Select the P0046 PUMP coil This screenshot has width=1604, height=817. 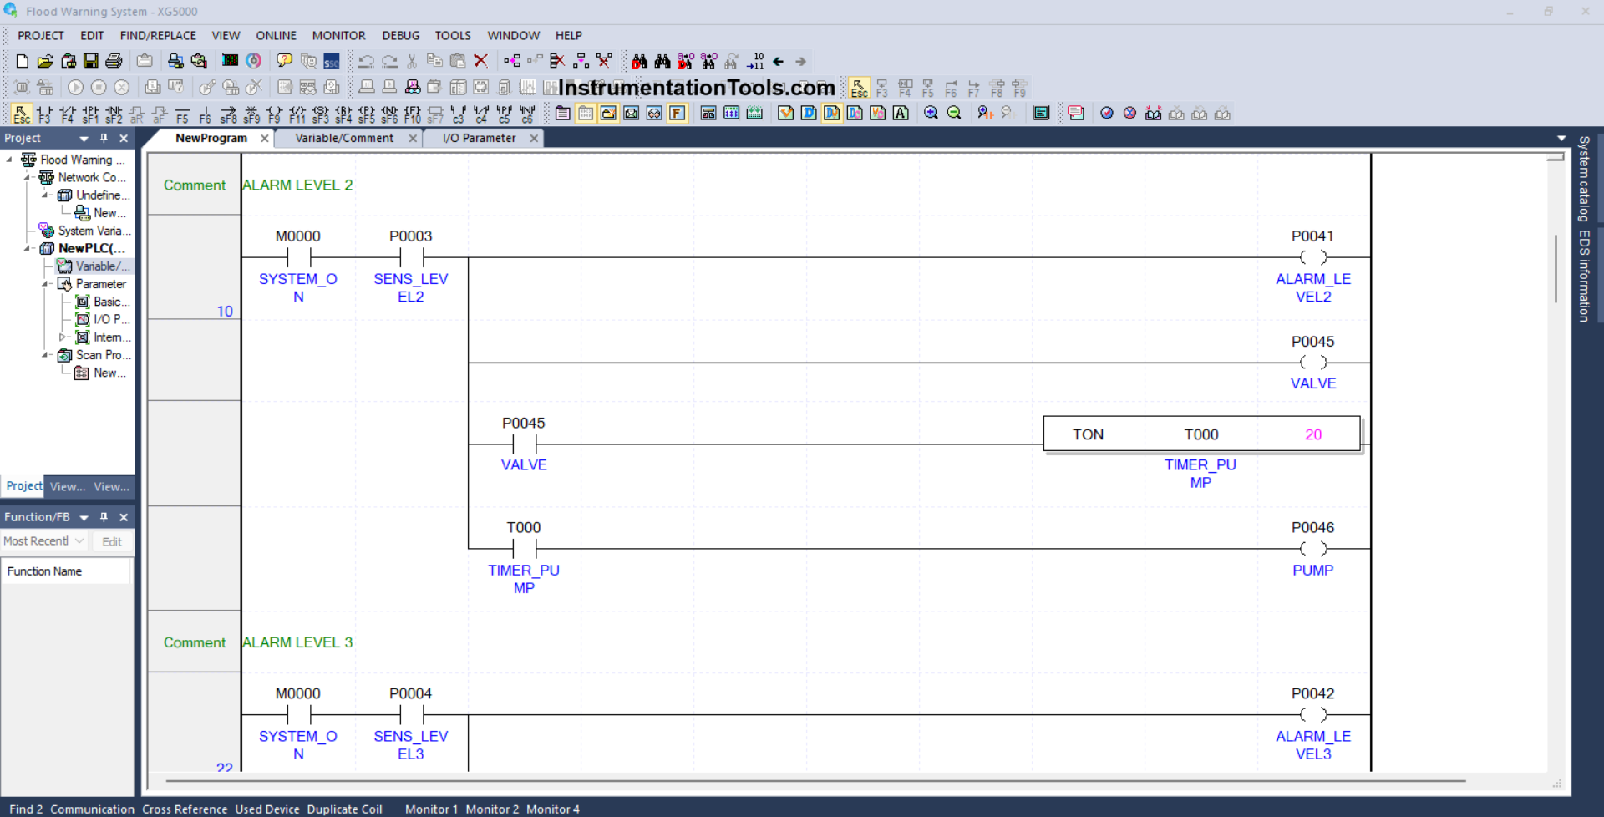[1312, 549]
